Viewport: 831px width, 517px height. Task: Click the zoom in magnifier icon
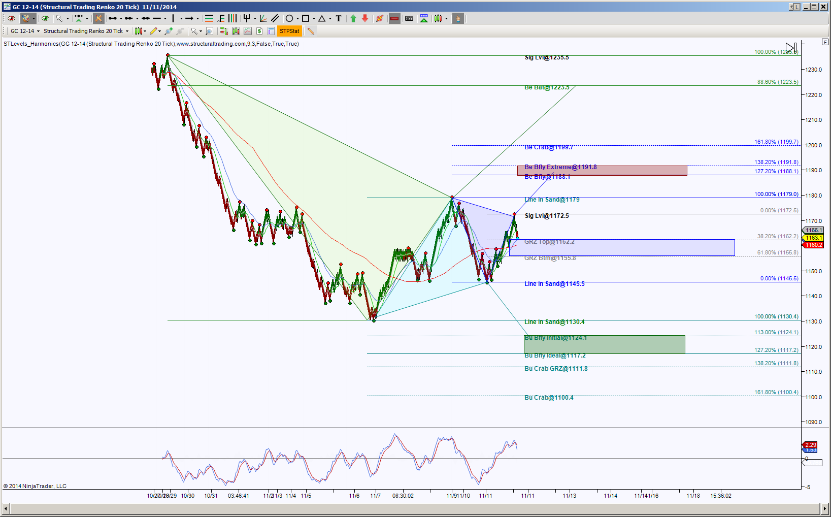tap(169, 31)
